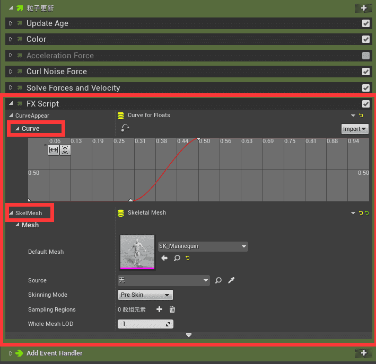Screen dimensions: 376x364
Task: Select the curve key near 0.50
Action: 198,139
